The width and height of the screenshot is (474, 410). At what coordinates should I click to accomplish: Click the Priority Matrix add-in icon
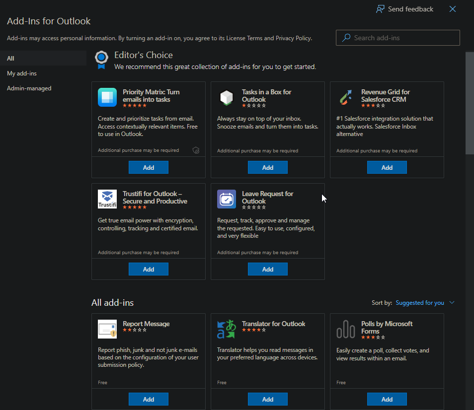coord(107,97)
